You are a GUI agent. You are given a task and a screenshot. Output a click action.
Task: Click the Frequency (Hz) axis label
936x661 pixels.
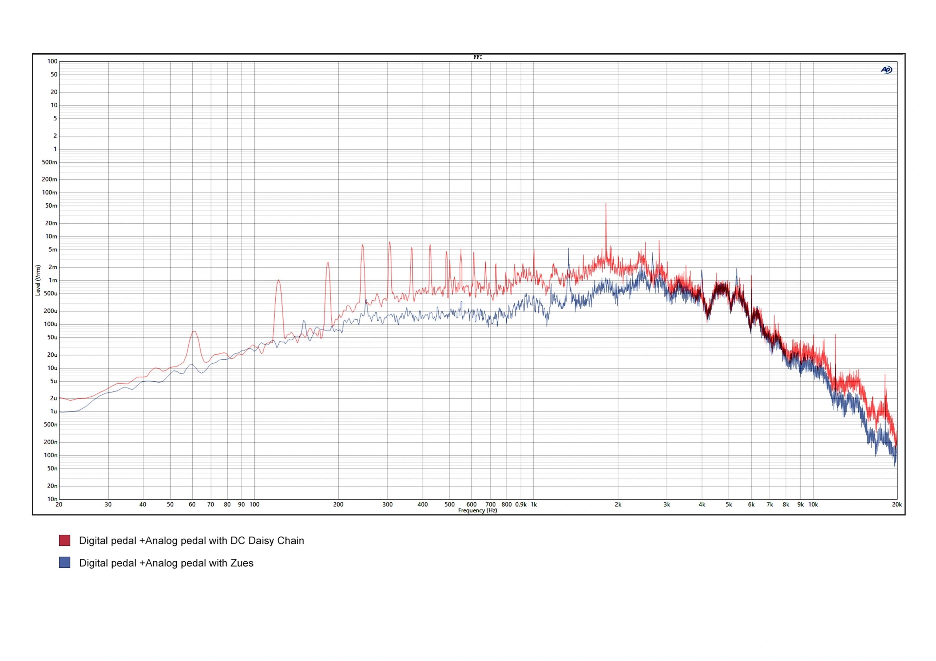point(477,511)
